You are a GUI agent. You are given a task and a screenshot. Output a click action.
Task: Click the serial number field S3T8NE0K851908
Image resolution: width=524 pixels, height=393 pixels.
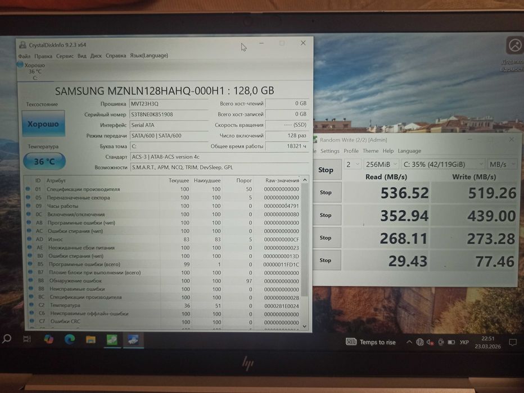pyautogui.click(x=169, y=115)
